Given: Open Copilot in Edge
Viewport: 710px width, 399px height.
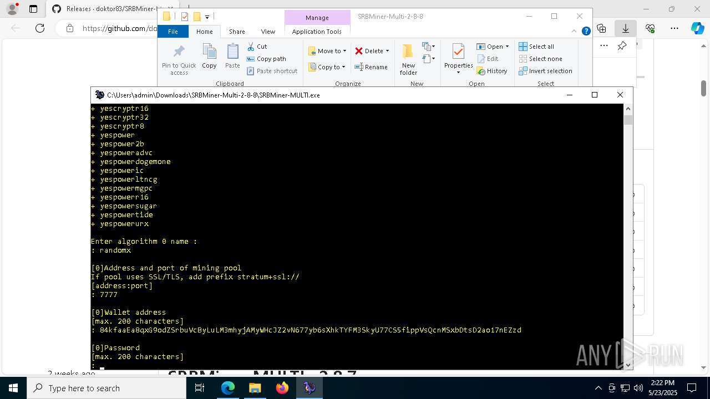Looking at the screenshot, I should tap(697, 28).
